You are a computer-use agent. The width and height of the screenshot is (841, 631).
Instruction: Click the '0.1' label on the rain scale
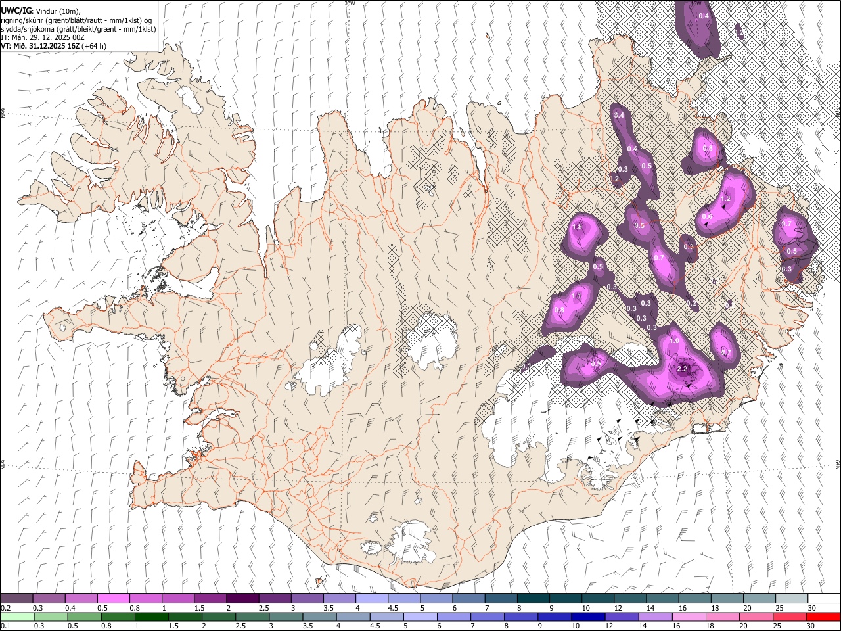[x=5, y=626]
